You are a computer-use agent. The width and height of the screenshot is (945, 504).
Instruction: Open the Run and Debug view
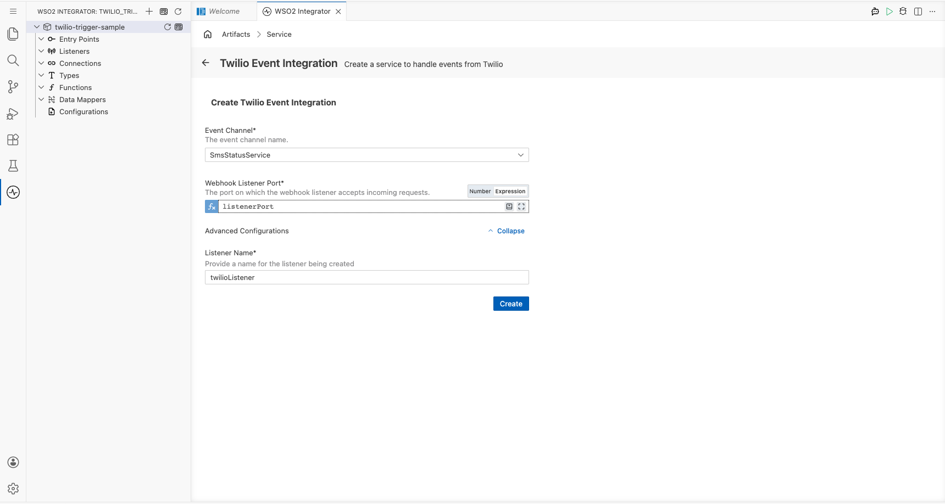pos(13,114)
